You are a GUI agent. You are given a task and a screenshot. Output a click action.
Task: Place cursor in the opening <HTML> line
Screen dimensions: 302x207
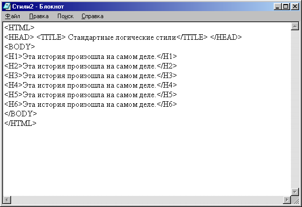coord(19,28)
